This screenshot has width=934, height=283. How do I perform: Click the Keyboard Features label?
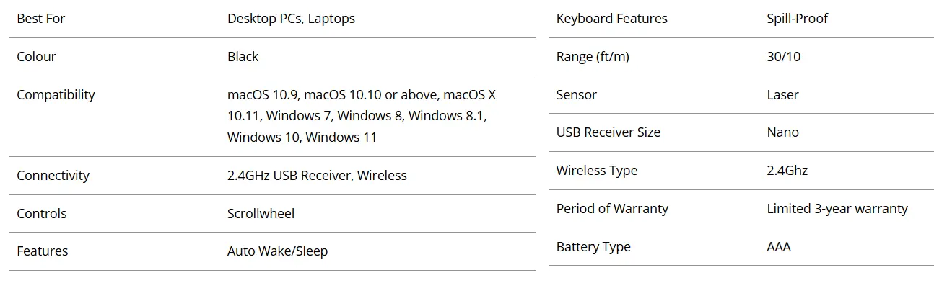[x=611, y=19]
